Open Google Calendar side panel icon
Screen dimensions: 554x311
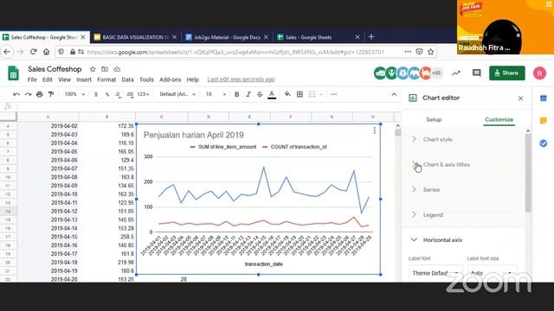point(544,98)
